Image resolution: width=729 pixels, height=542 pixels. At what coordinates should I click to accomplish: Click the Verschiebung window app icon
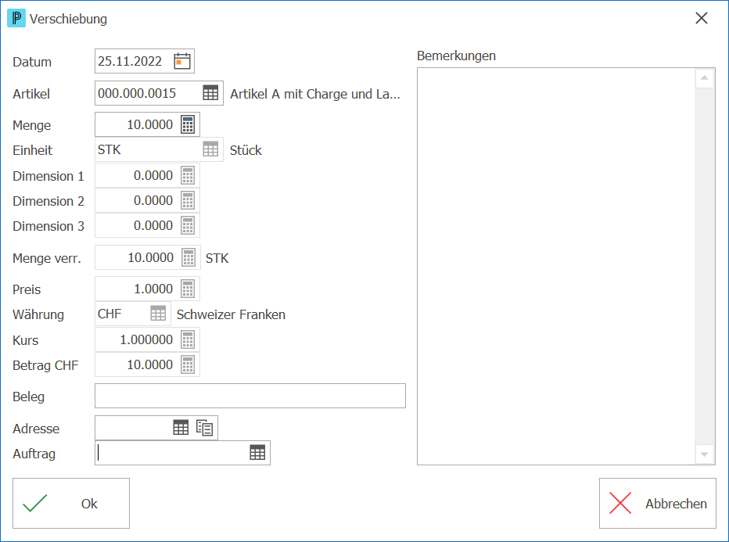tap(16, 19)
